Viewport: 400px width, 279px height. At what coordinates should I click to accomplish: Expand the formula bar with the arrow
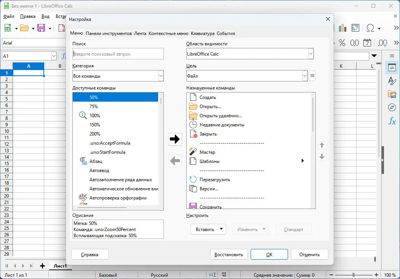click(x=374, y=56)
